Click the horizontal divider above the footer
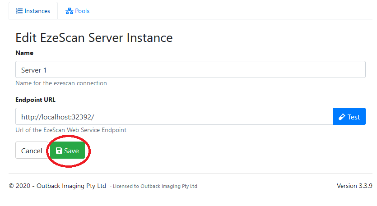 point(190,173)
